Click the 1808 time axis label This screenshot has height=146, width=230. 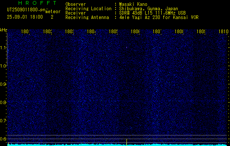coord(179,31)
